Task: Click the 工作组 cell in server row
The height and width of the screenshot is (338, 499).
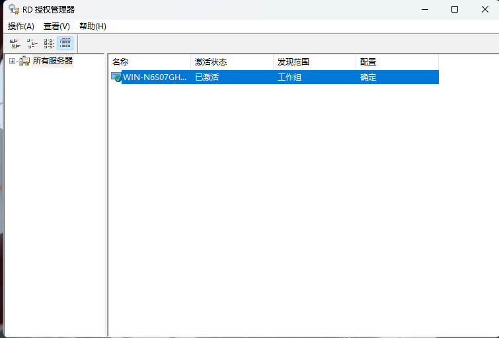Action: click(289, 77)
